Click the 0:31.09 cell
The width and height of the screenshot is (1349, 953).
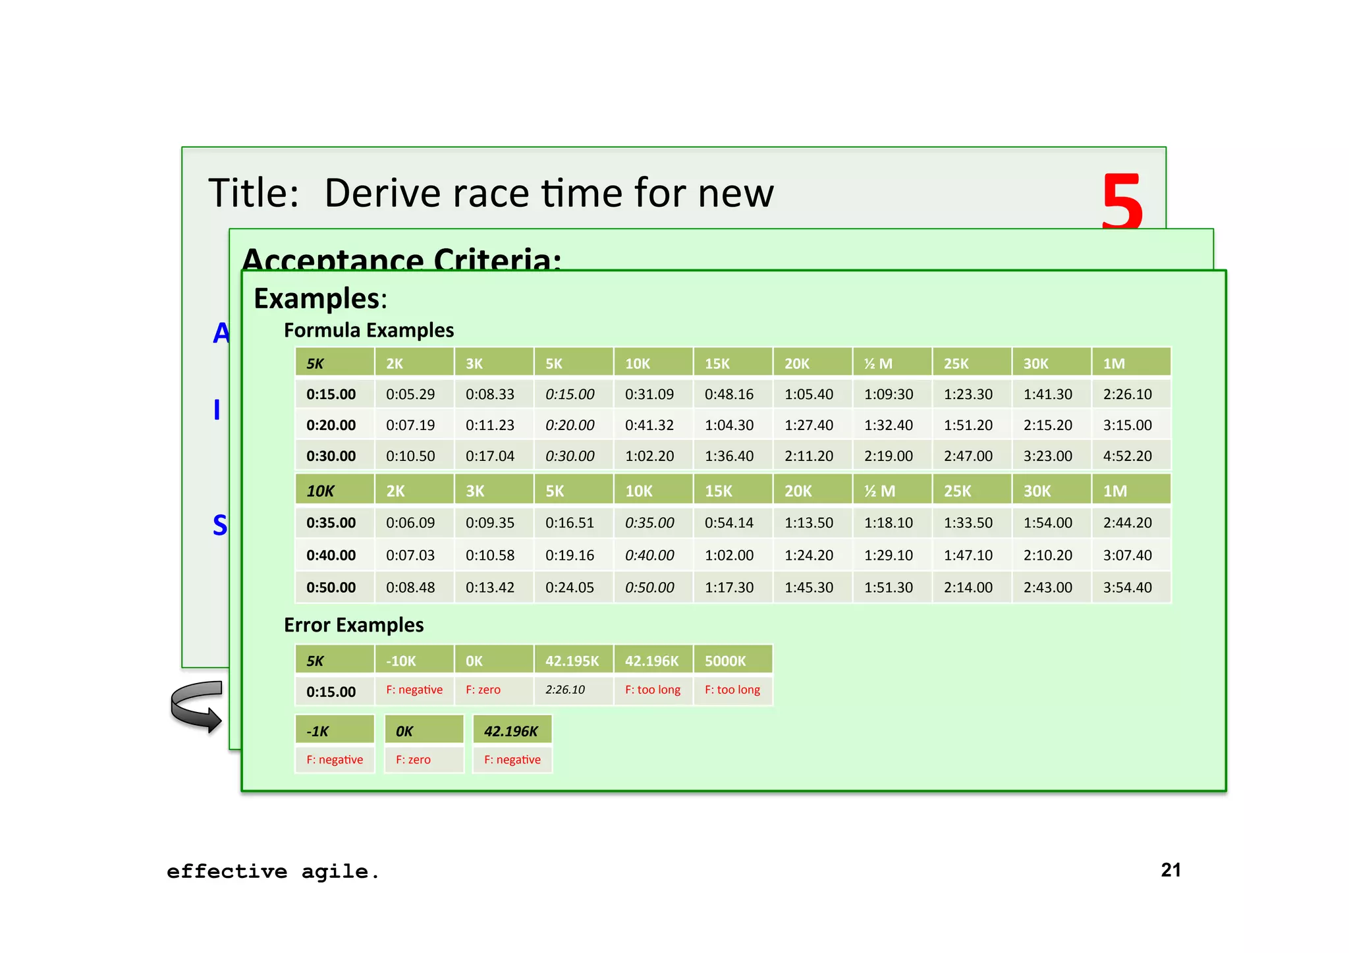[653, 395]
